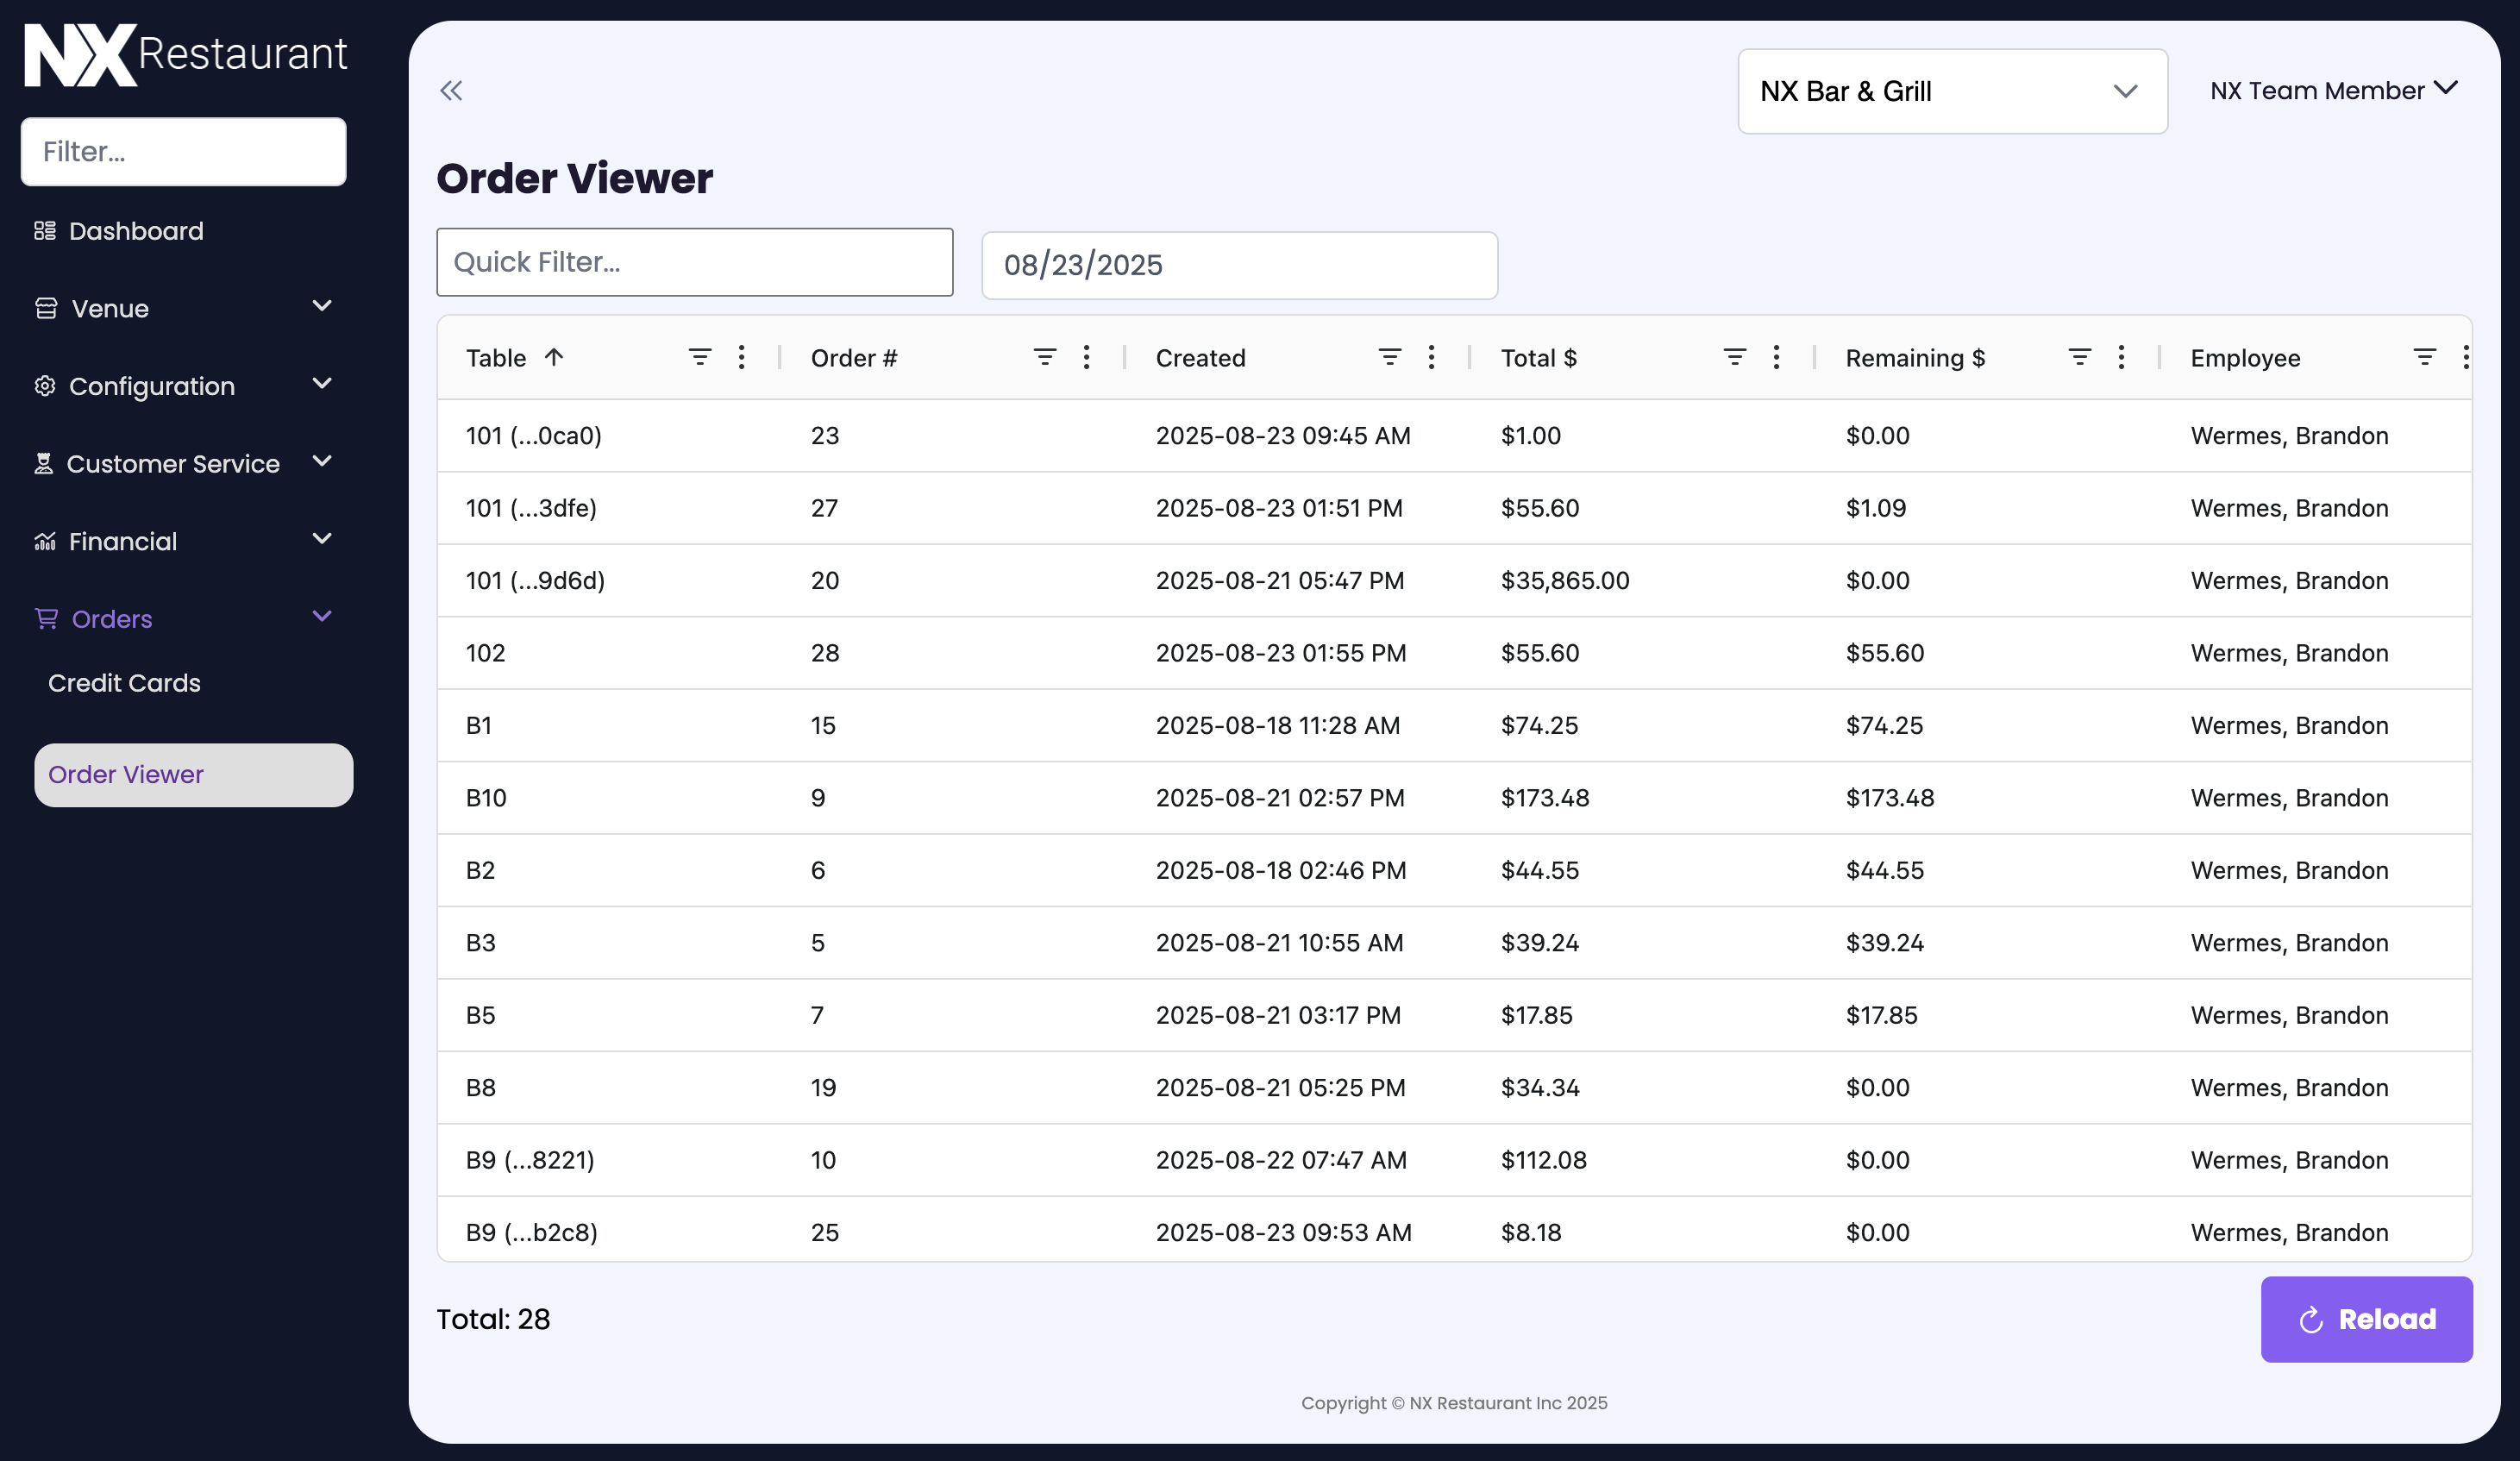Open NX Bar & Grill venue dropdown
Screen dimensions: 2520x1461
click(x=1951, y=91)
